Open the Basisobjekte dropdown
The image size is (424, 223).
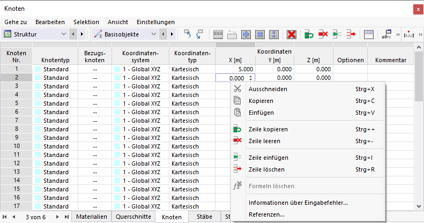[x=154, y=34]
